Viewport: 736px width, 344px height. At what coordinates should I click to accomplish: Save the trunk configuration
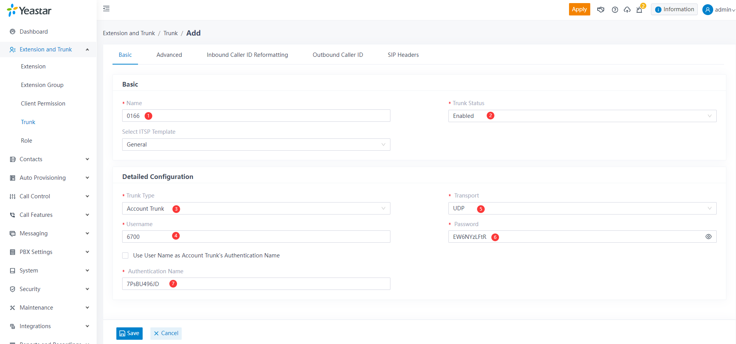[x=129, y=333]
